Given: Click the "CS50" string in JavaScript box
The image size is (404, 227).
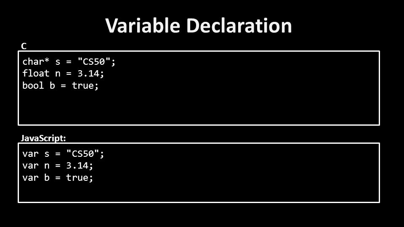Looking at the screenshot, I should pos(83,154).
